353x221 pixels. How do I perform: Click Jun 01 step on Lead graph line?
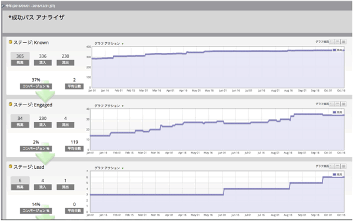224,192
